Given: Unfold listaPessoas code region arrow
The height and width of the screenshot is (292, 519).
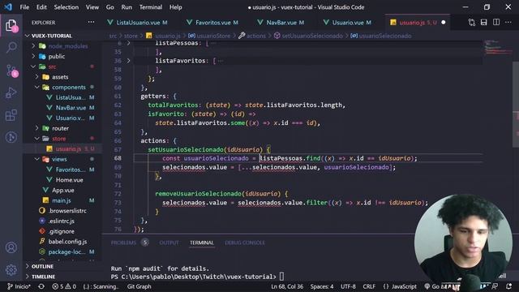Looking at the screenshot, I should pos(128,43).
